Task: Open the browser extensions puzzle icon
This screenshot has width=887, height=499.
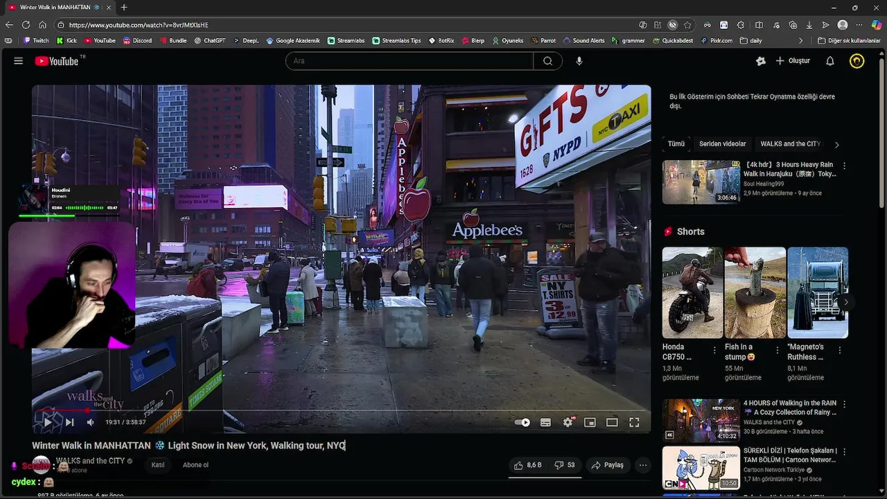Action: click(x=741, y=25)
